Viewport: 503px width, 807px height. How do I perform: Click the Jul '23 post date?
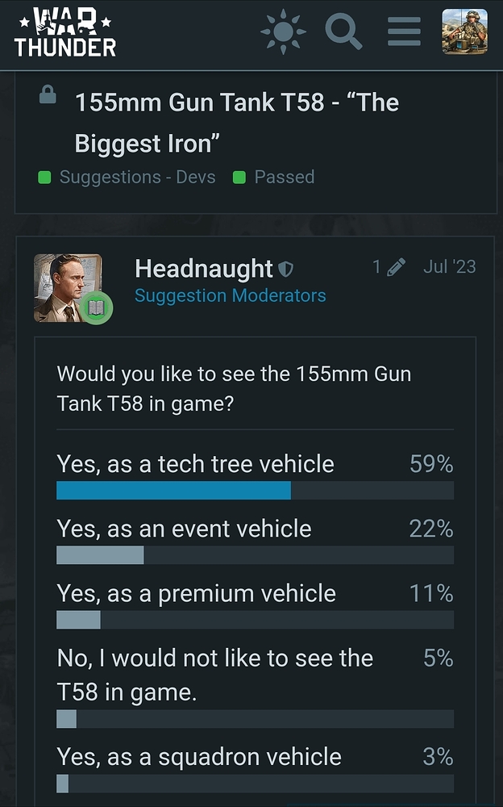point(450,266)
